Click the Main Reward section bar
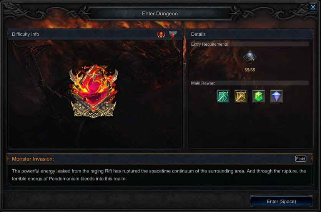 (250, 83)
